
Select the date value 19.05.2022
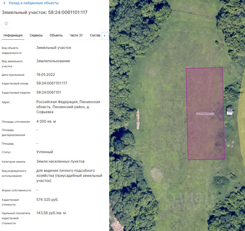tap(46, 75)
